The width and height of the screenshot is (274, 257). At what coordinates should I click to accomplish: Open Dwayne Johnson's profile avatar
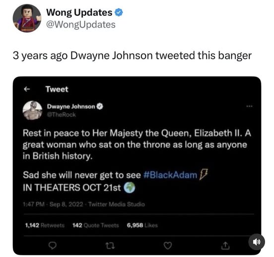pos(32,110)
